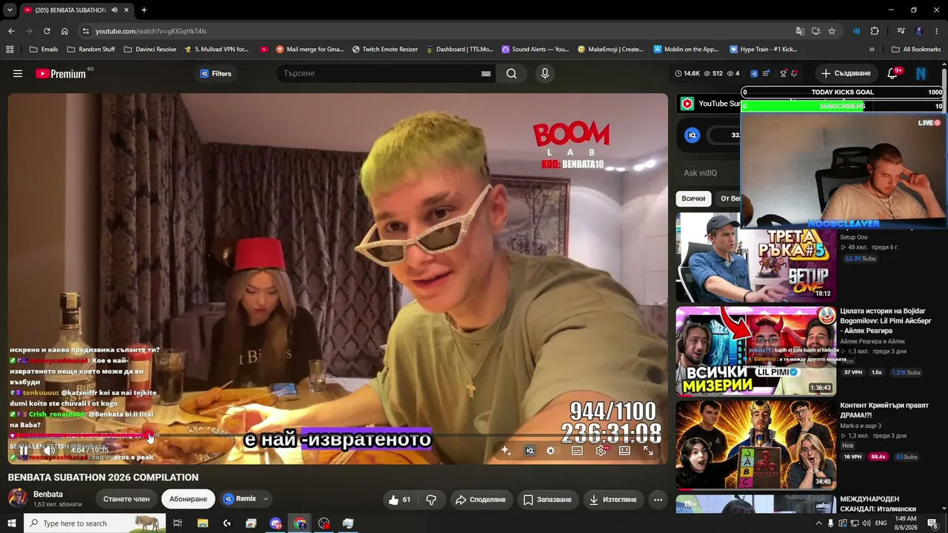Translate this page icon in address bar
Viewport: 948px width, 533px height.
[x=800, y=31]
